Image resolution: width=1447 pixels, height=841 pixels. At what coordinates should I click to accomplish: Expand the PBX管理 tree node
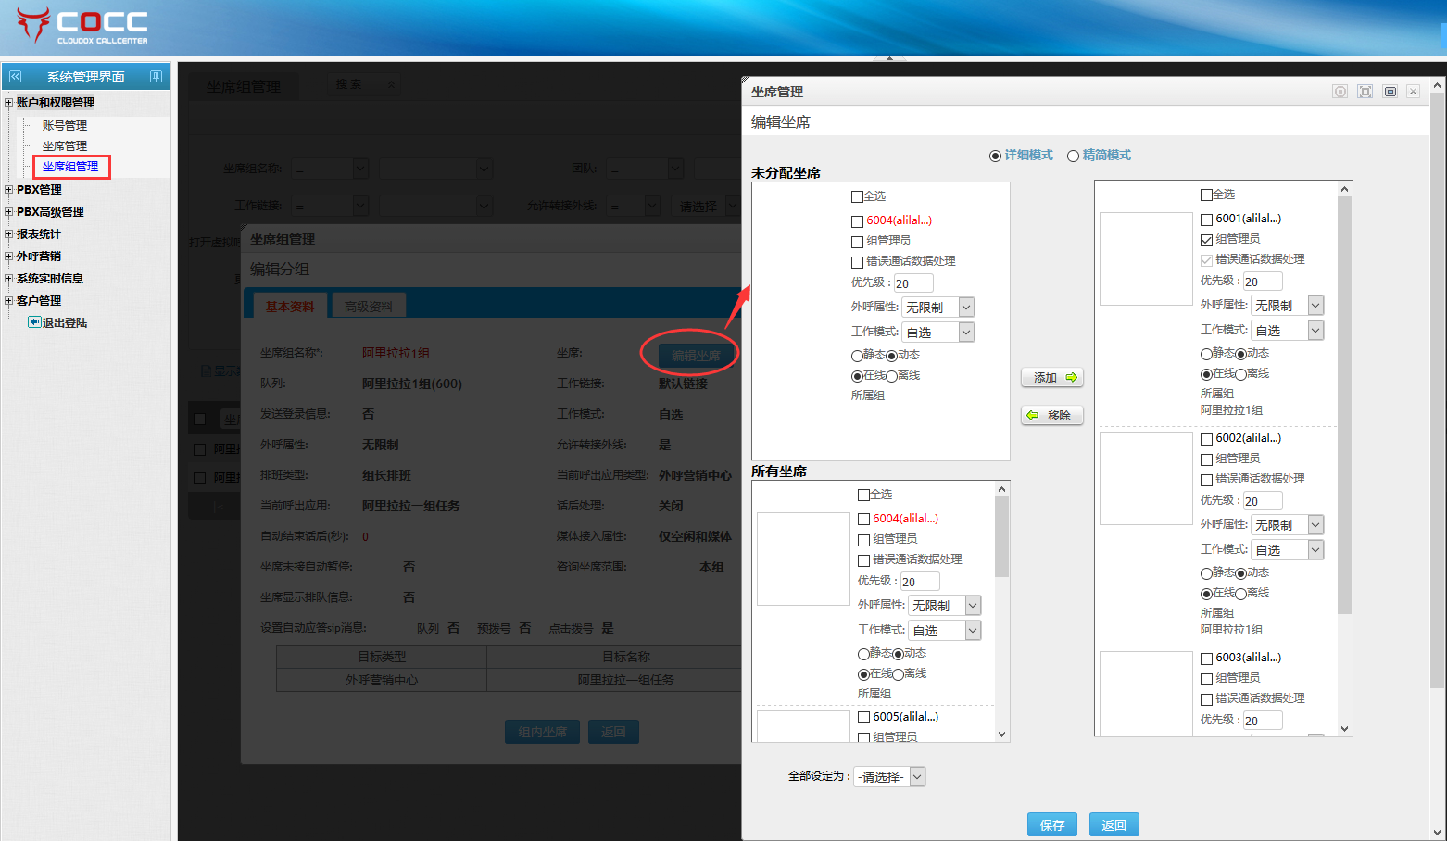(8, 190)
